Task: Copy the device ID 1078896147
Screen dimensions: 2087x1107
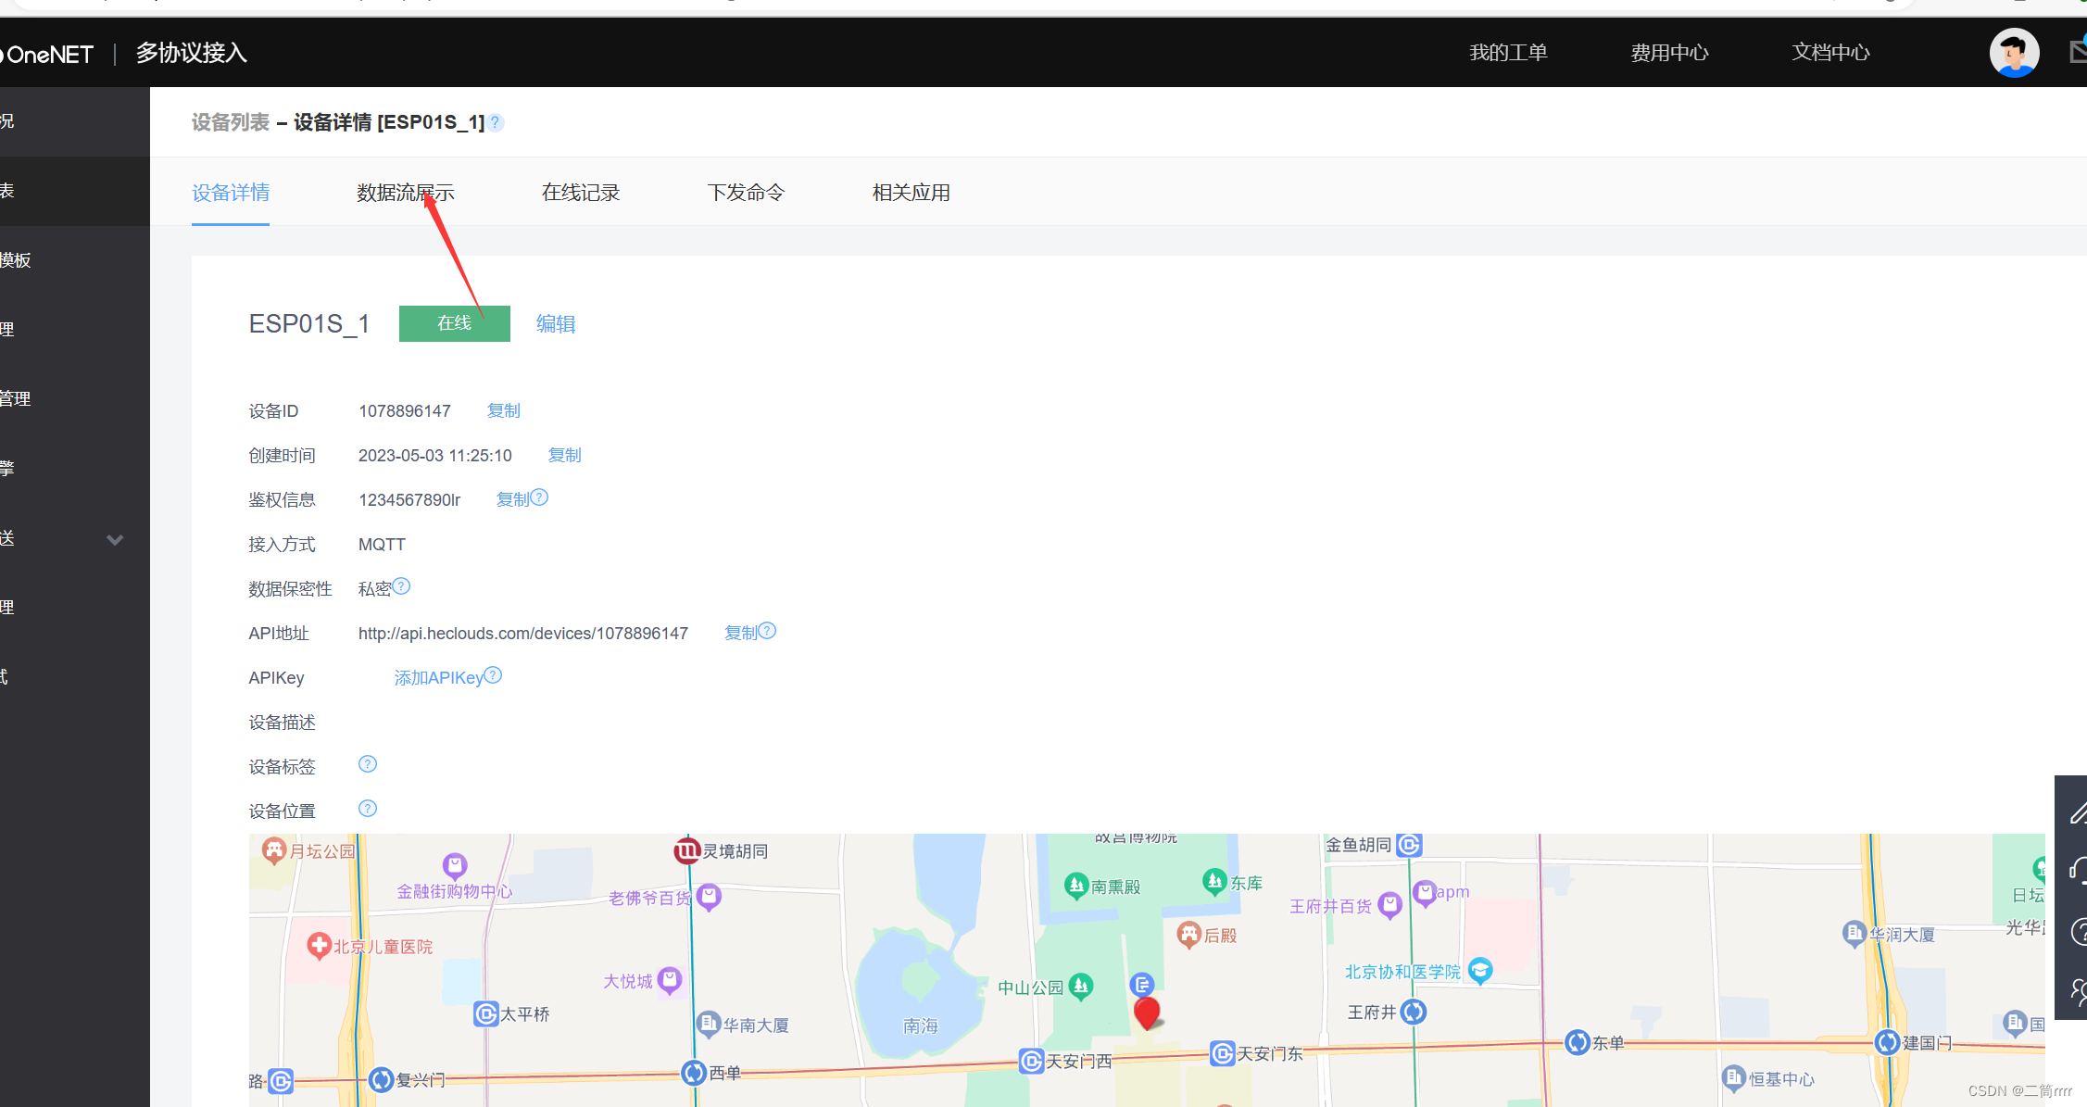Action: [x=504, y=410]
